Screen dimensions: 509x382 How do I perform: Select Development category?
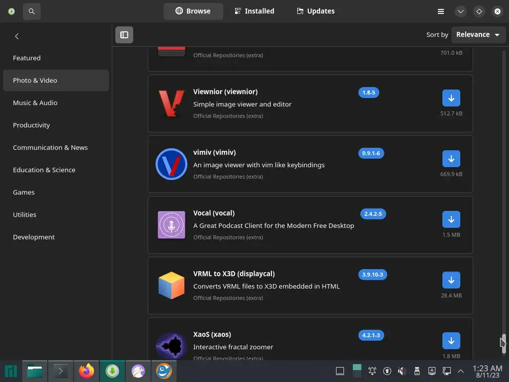[56, 237]
